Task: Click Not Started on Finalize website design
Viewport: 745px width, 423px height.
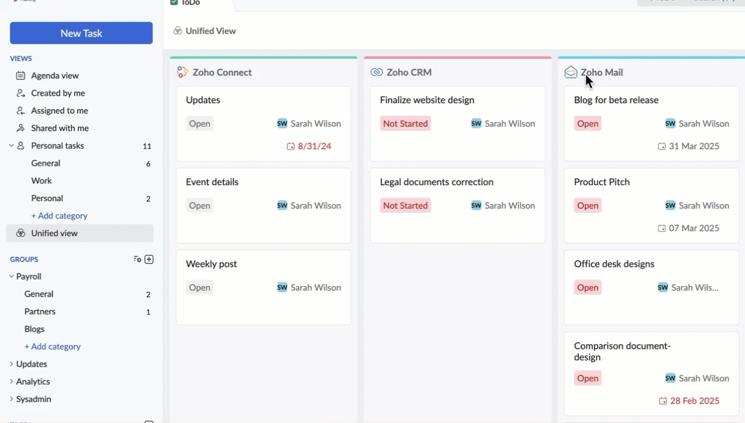Action: pos(405,123)
